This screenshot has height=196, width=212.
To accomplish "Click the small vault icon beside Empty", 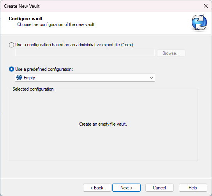I will 19,77.
